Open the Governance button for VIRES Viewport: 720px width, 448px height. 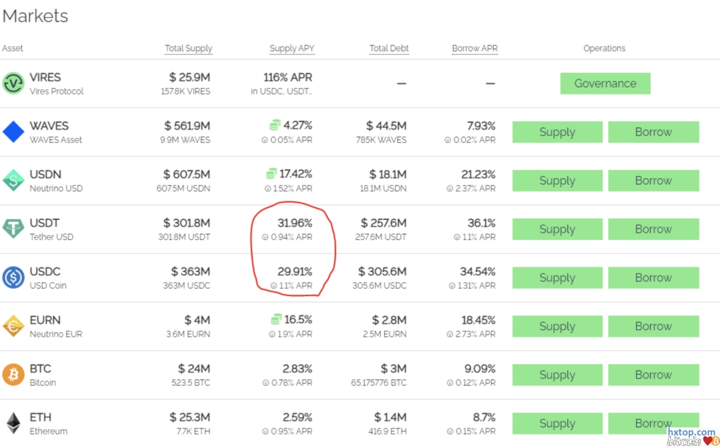tap(605, 83)
